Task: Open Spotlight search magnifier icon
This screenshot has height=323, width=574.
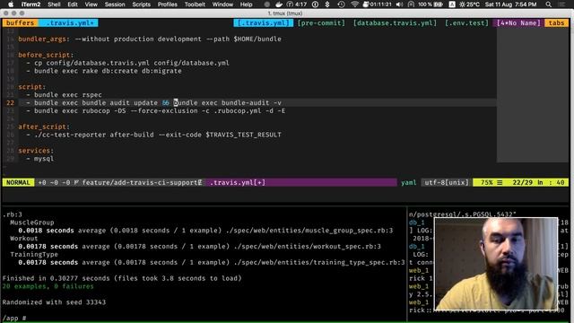Action: click(548, 4)
